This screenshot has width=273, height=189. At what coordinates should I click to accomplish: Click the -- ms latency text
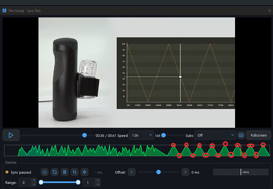[x=98, y=172]
